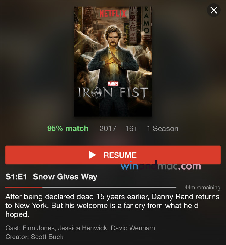Select episode title Snow Gives Way
Viewport: 226px width, 245px height.
65,177
